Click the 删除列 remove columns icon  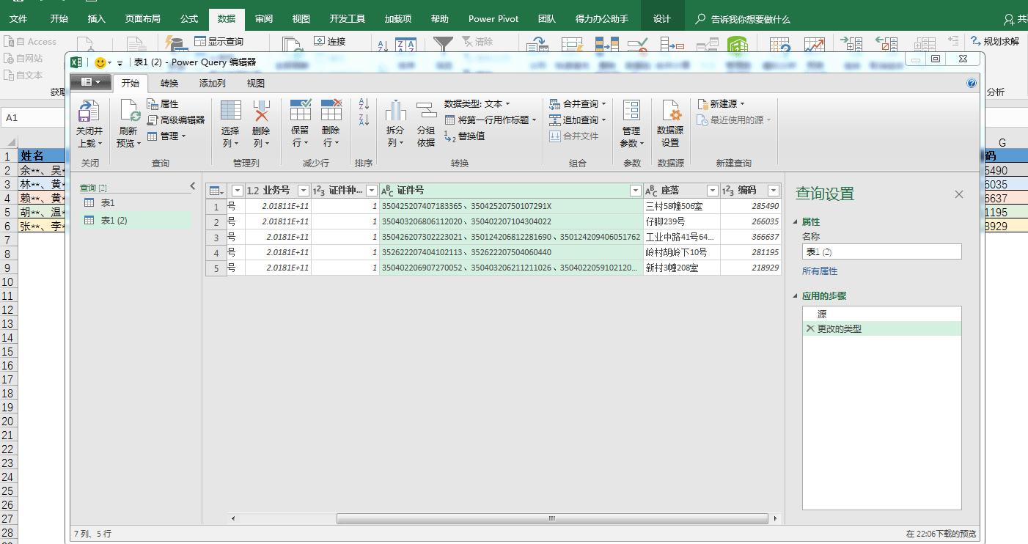pos(261,111)
